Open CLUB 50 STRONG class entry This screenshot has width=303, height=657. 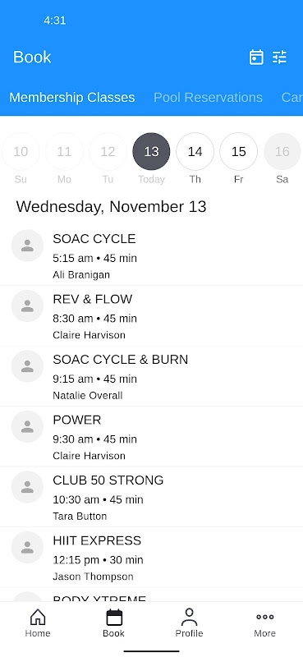tap(151, 497)
